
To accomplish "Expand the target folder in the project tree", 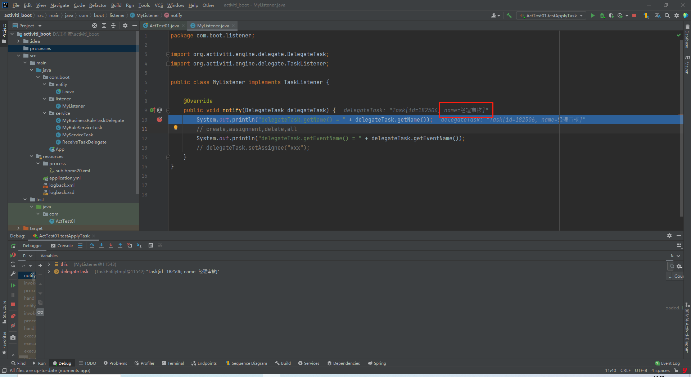I will pos(19,228).
